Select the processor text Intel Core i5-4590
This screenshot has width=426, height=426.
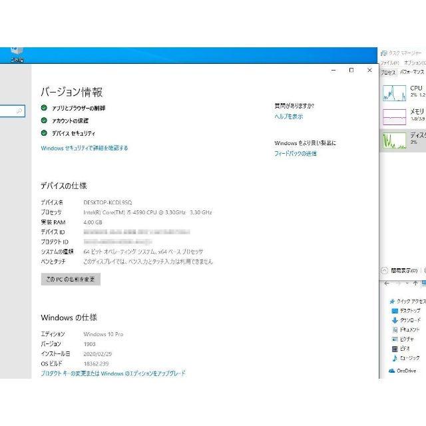[148, 212]
